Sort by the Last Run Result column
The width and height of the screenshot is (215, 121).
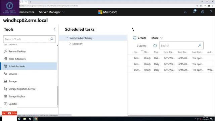pos(198,52)
